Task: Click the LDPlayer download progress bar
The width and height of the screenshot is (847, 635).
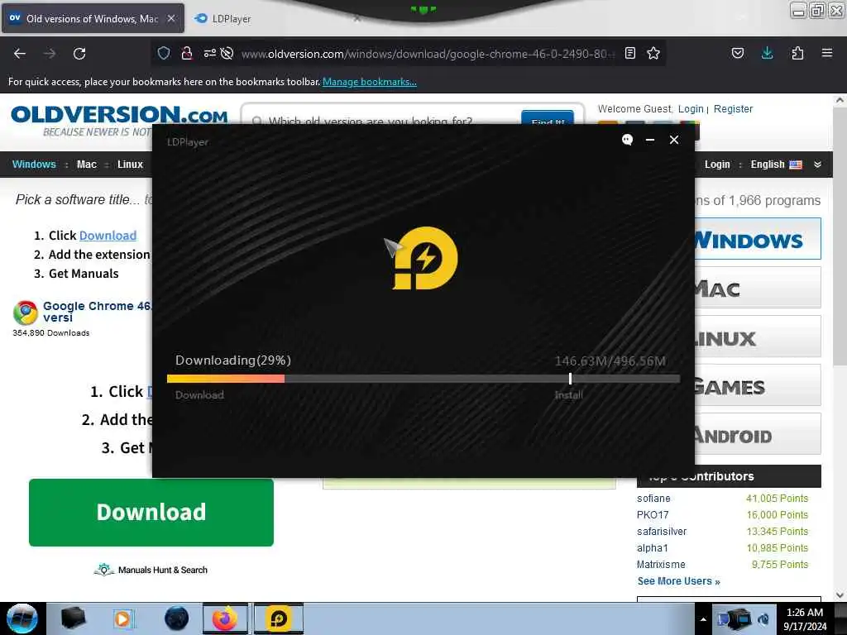Action: [x=423, y=379]
